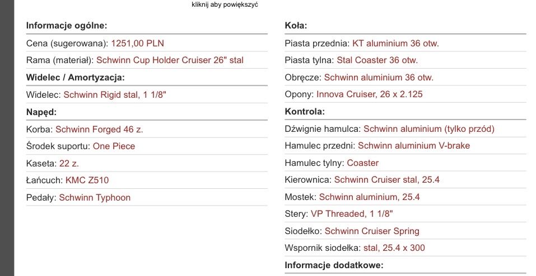The width and height of the screenshot is (536, 276).
Task: Click the KT aluminium 36 otw. front hub
Action: pos(395,43)
